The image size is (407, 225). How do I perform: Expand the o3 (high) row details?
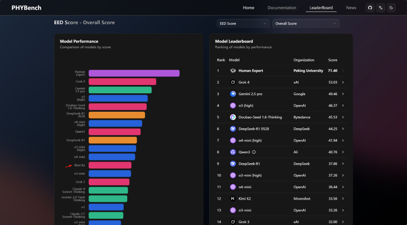point(343,106)
